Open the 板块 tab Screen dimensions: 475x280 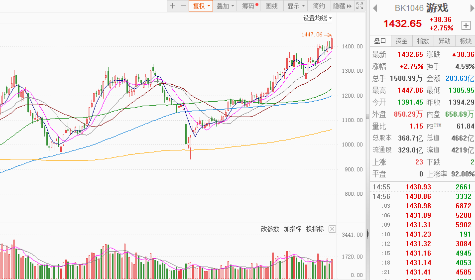(466, 41)
